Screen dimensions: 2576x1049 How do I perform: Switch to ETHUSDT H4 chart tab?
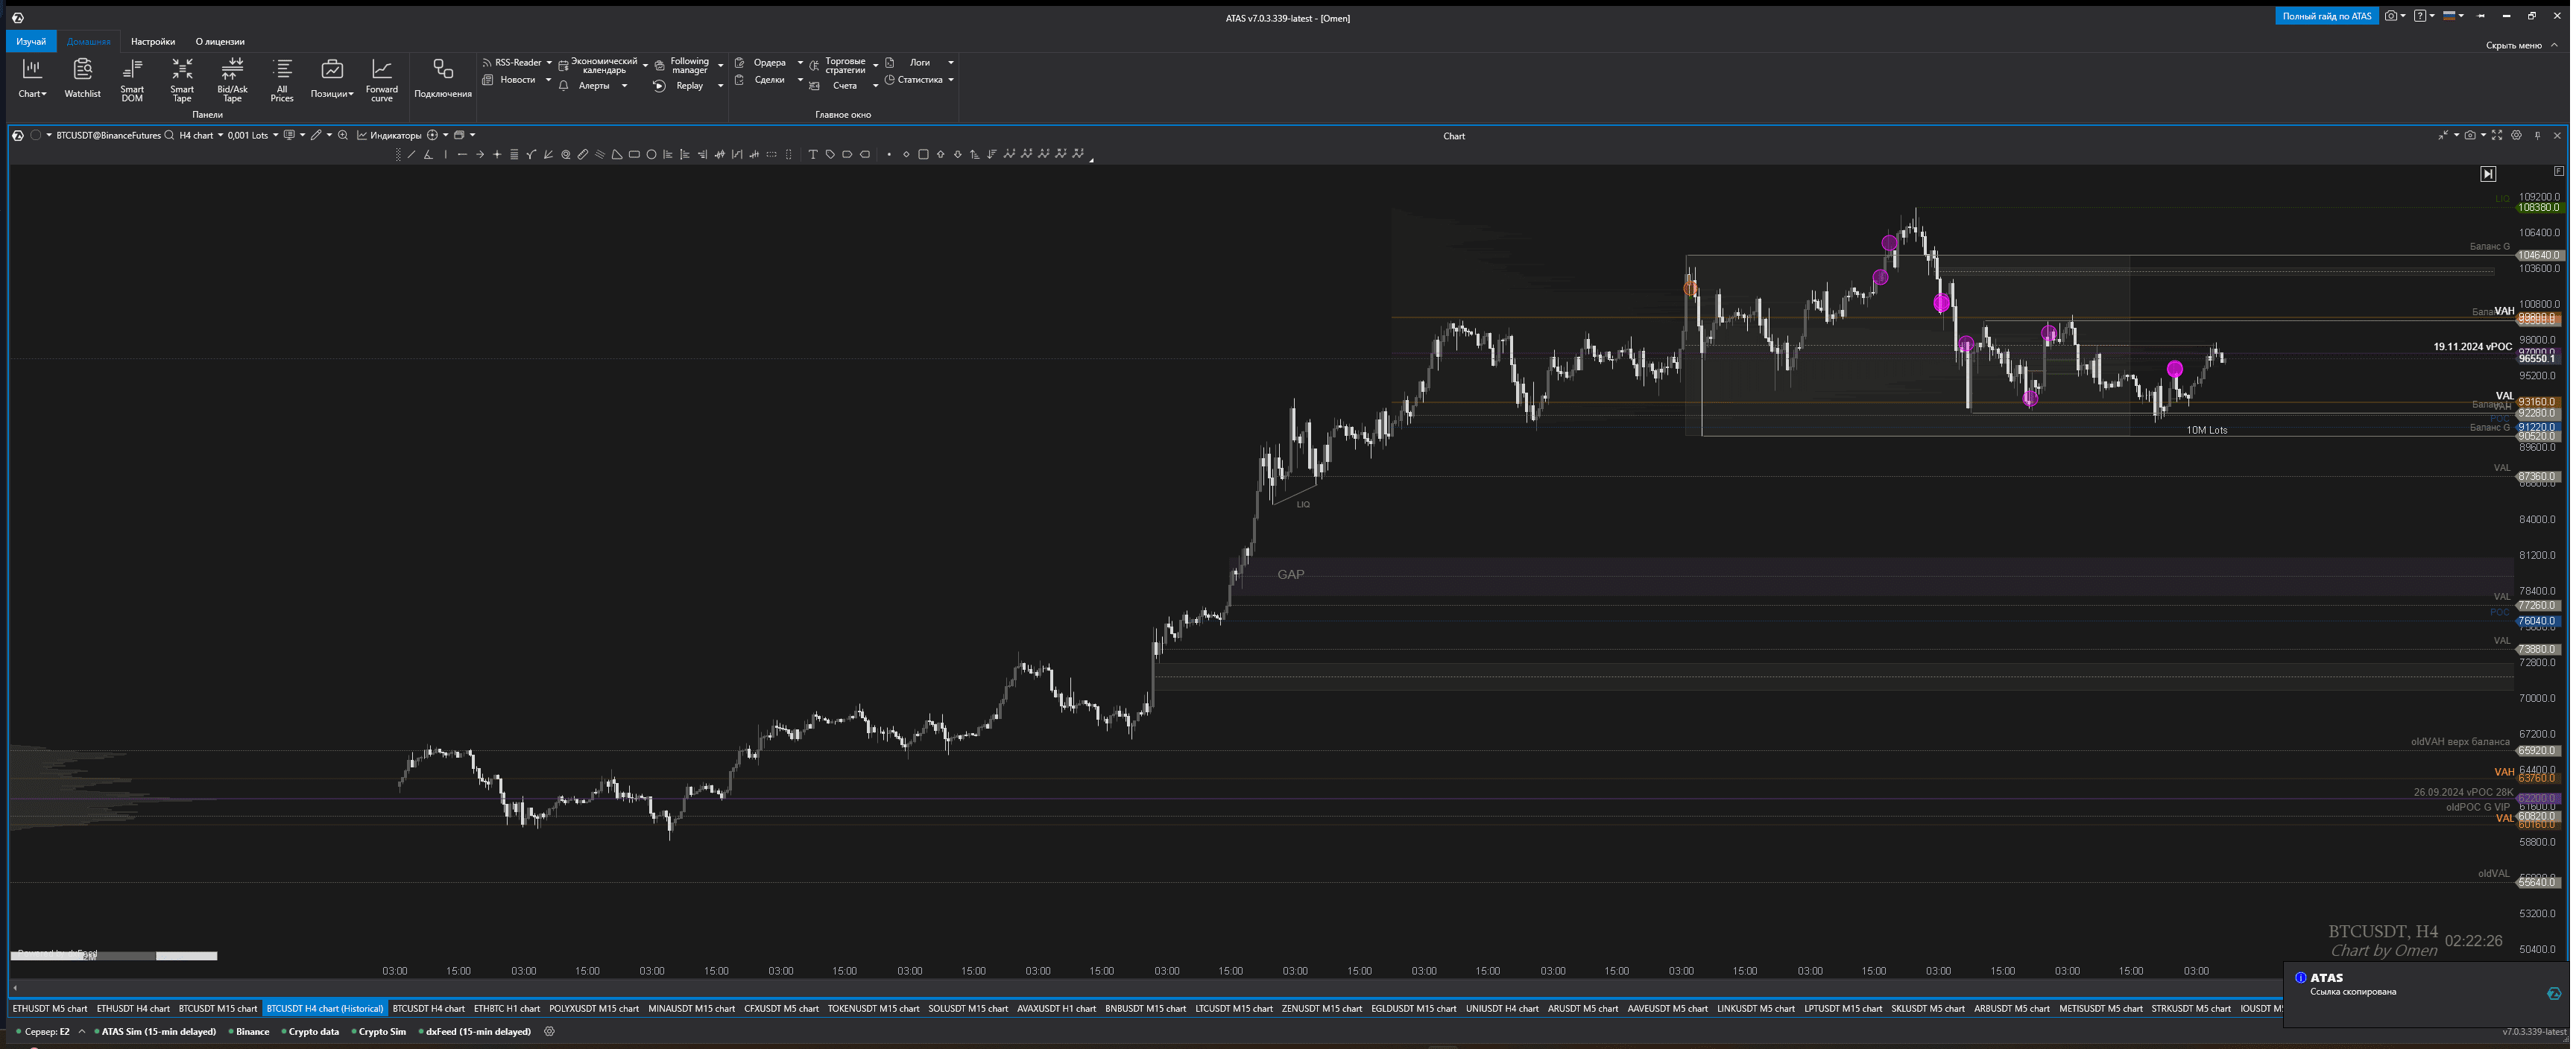133,1008
